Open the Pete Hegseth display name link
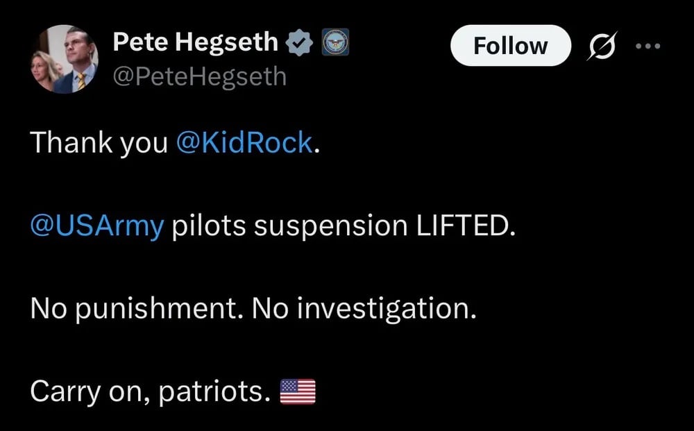This screenshot has height=431, width=694. pyautogui.click(x=194, y=44)
